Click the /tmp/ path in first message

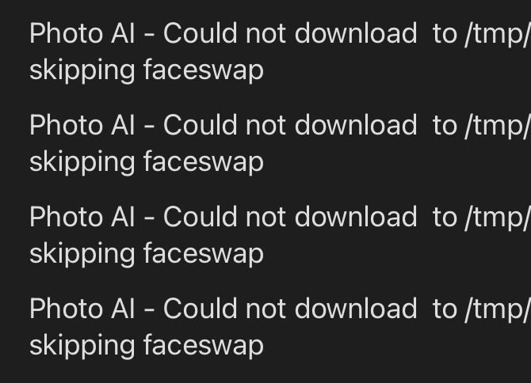click(498, 34)
